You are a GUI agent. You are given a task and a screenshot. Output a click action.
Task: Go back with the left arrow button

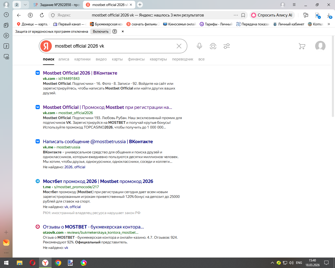19,15
